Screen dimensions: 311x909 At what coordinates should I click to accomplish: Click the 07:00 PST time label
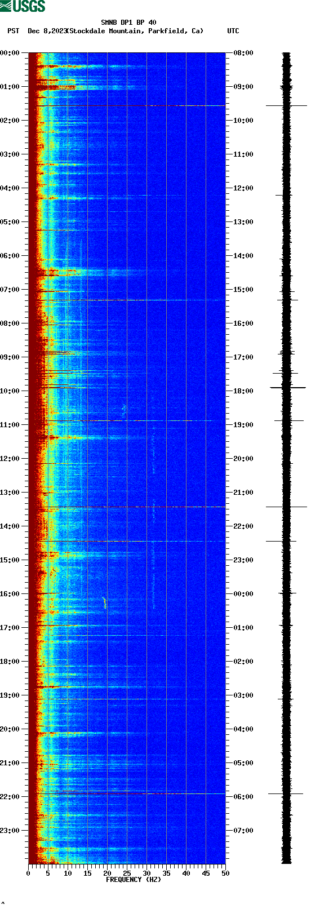click(x=10, y=290)
